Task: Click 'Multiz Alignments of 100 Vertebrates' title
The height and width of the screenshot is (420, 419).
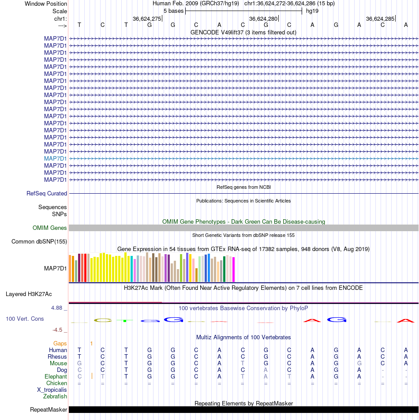Action: pos(243,337)
